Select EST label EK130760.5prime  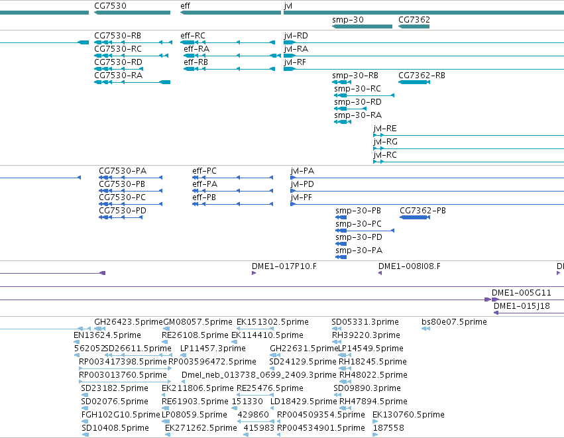tap(408, 415)
